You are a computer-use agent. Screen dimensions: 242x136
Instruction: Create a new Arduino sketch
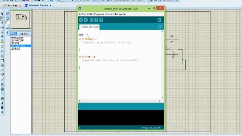[x=92, y=20]
